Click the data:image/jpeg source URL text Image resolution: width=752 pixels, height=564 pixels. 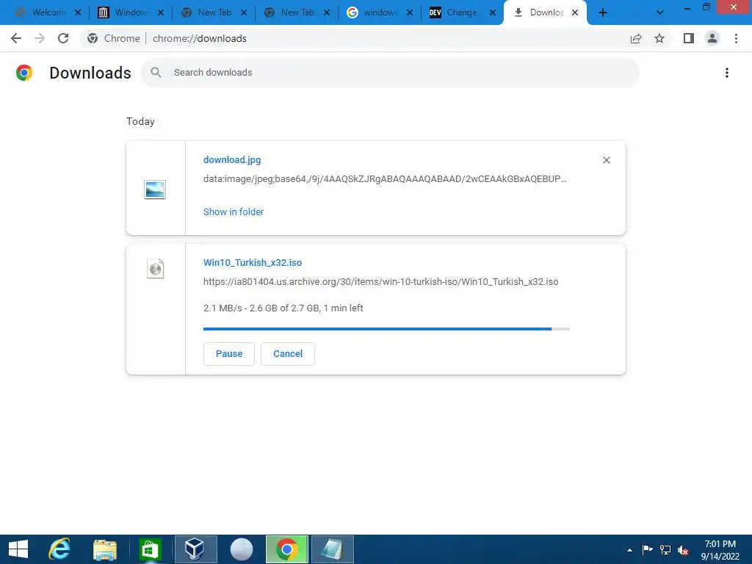pos(385,179)
